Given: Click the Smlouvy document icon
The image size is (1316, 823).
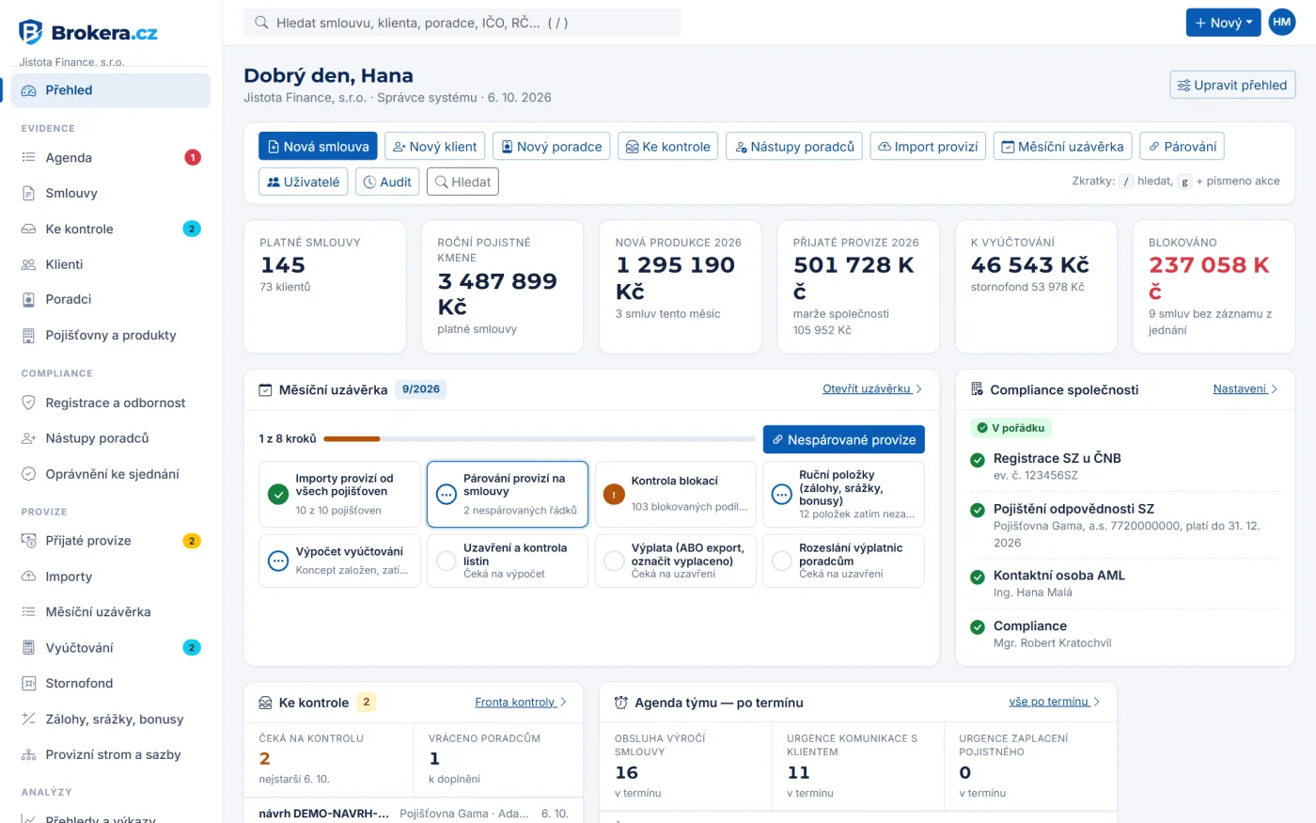Looking at the screenshot, I should (28, 194).
